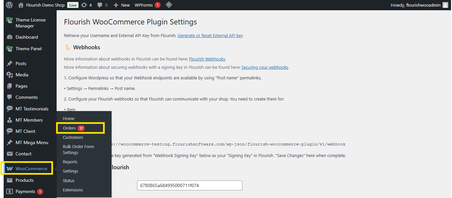452x198 pixels.
Task: Click the Posts pushpin icon
Action: pyautogui.click(x=10, y=63)
